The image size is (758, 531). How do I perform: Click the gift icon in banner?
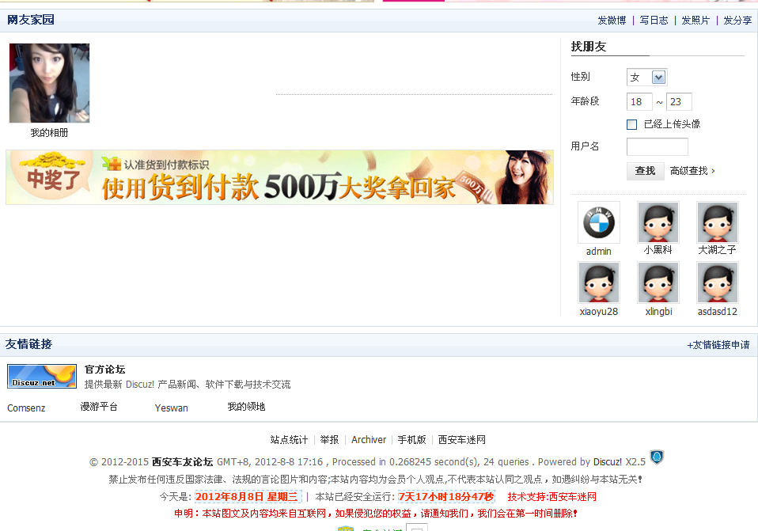[x=112, y=164]
